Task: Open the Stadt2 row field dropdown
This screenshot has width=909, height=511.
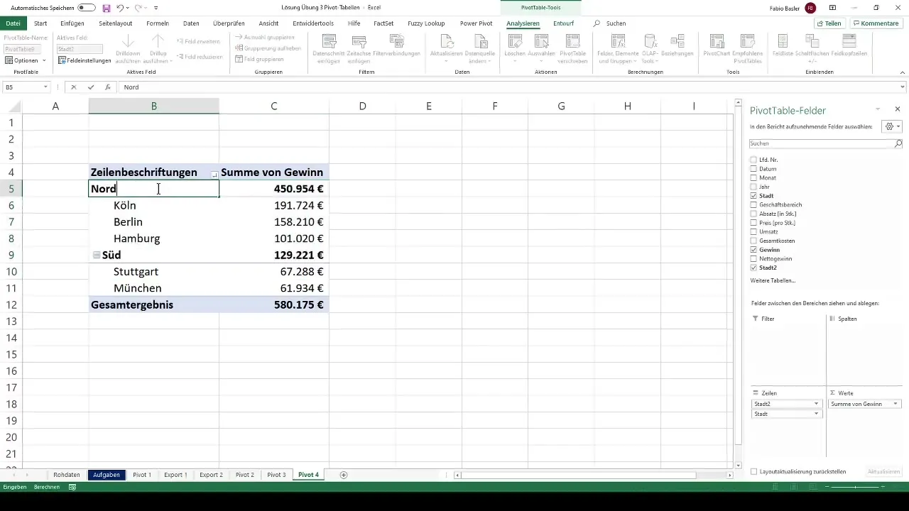Action: tap(817, 404)
